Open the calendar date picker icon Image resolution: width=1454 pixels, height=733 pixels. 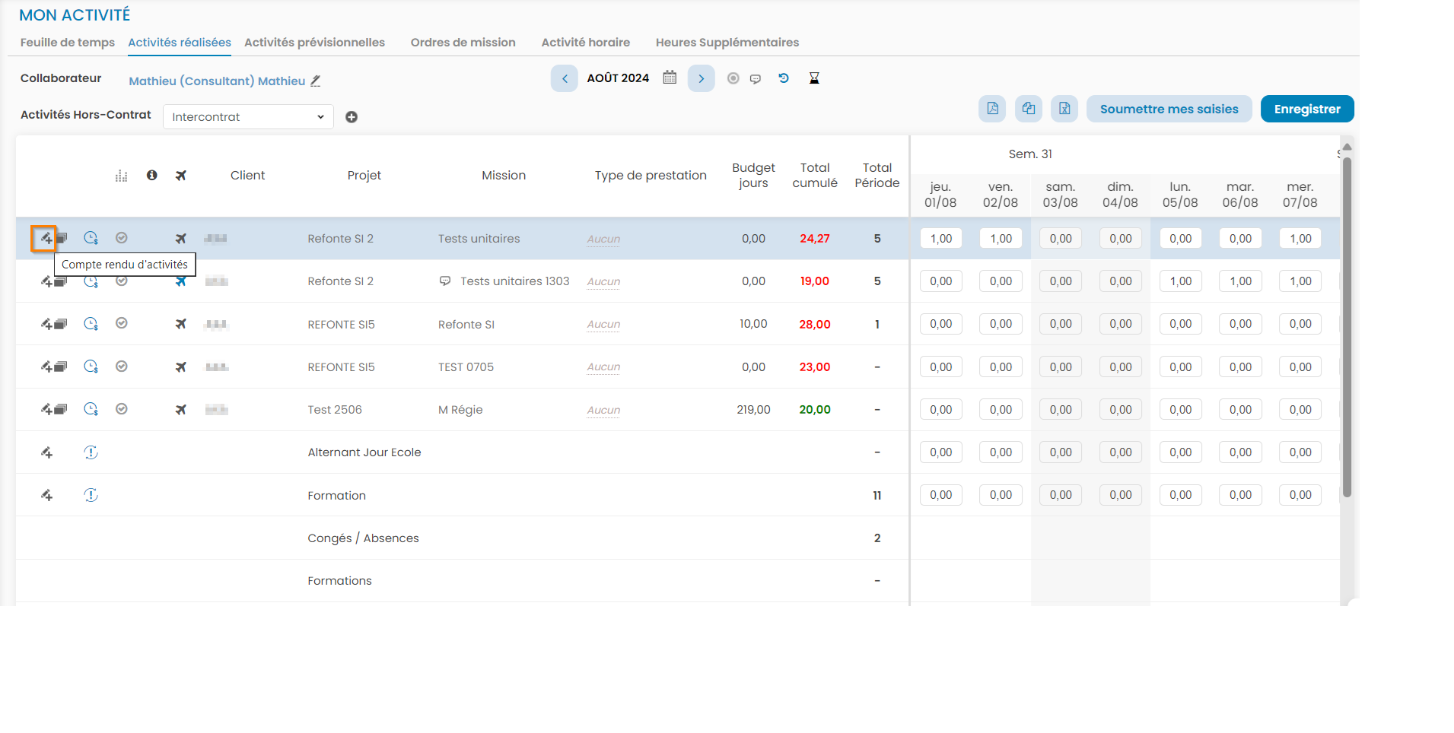click(670, 78)
